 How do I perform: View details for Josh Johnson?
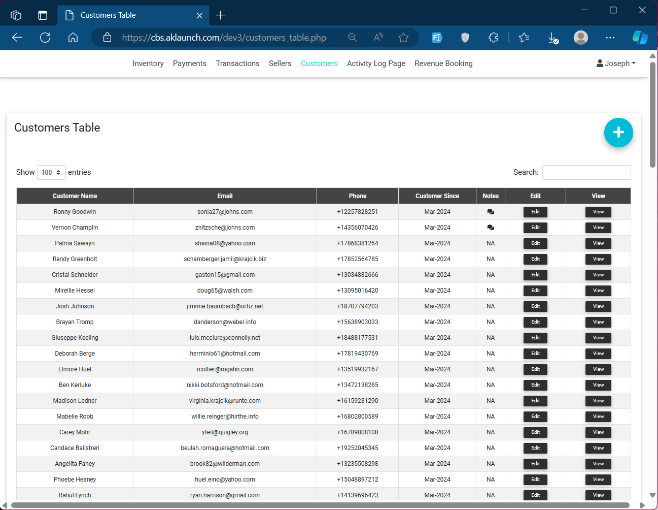tap(598, 306)
